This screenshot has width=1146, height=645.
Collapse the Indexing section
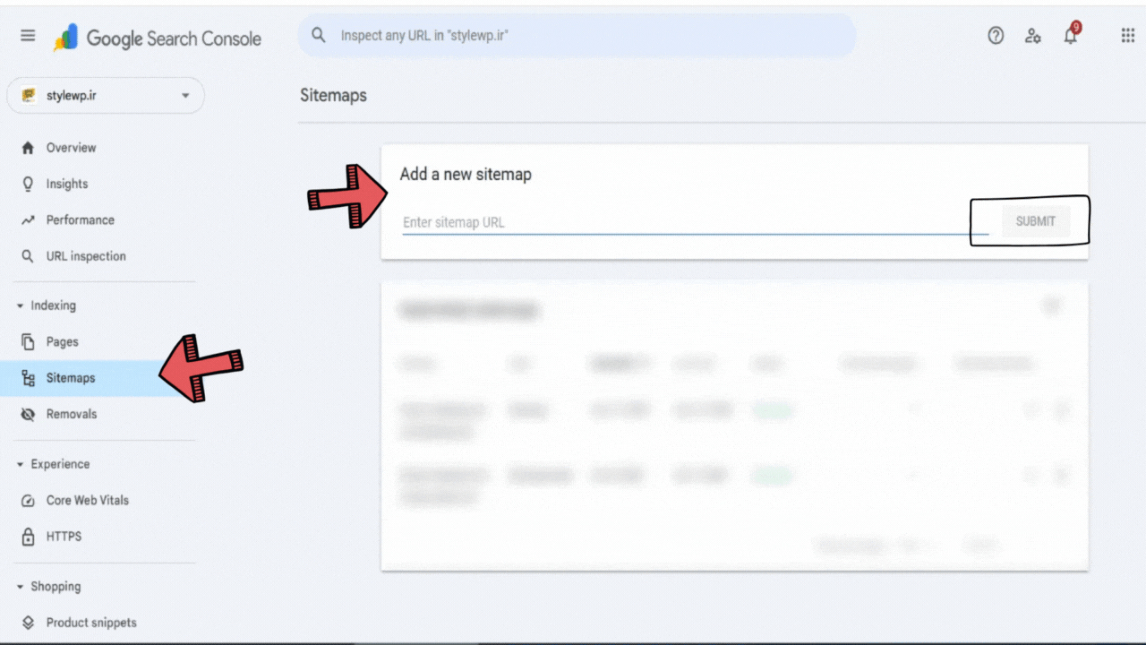point(18,305)
